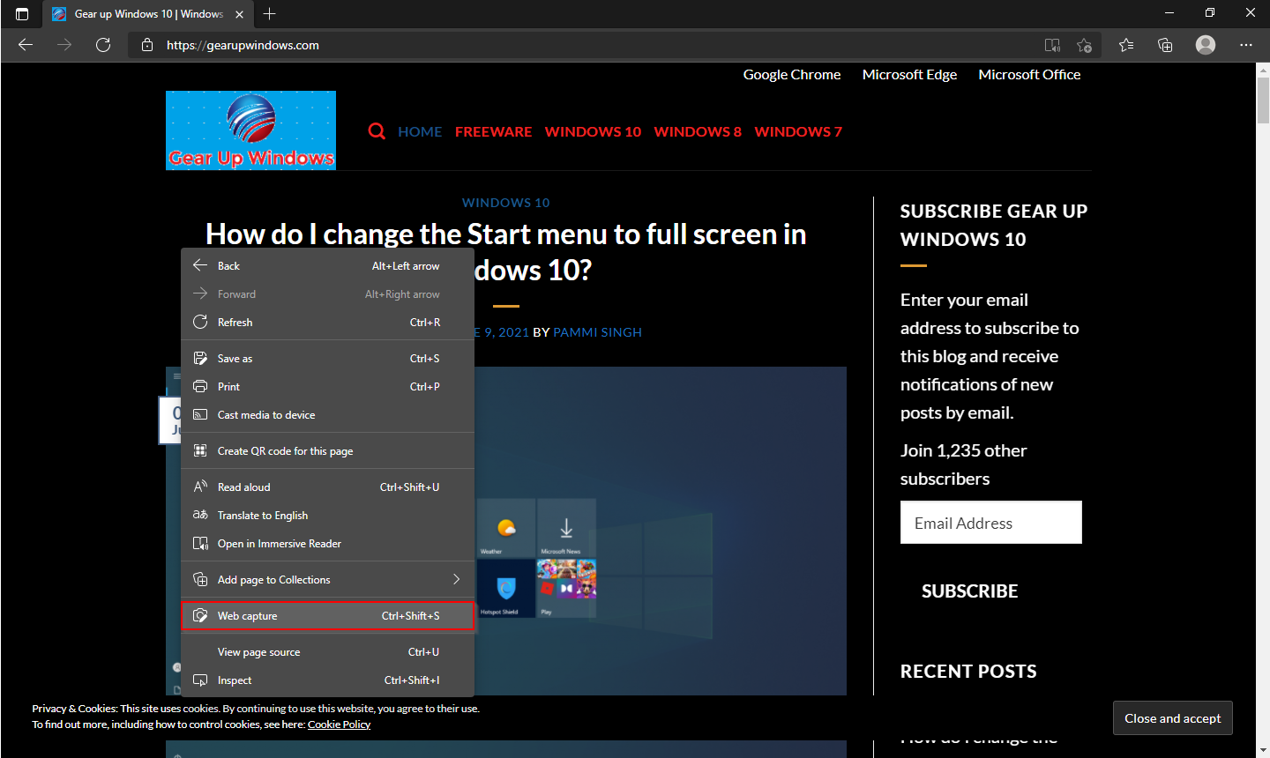The height and width of the screenshot is (758, 1270).
Task: Click the browser Refresh button in toolbar
Action: (x=103, y=45)
